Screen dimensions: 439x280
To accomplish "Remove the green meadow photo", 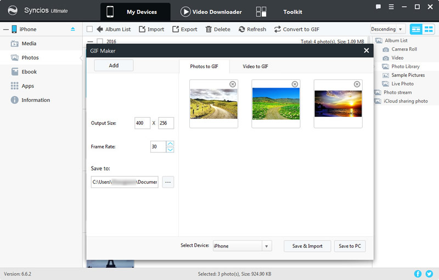I will (295, 84).
